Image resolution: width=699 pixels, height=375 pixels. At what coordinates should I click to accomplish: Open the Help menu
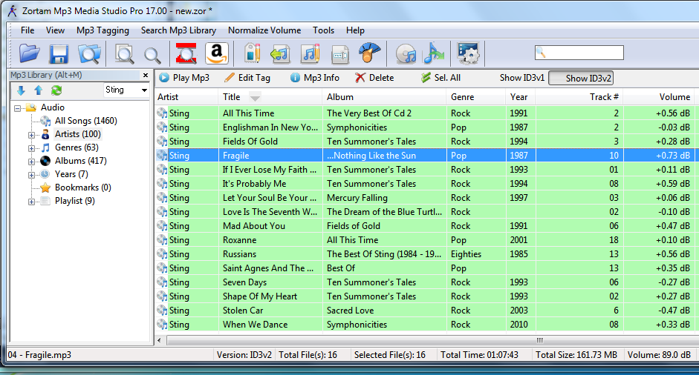[x=355, y=30]
